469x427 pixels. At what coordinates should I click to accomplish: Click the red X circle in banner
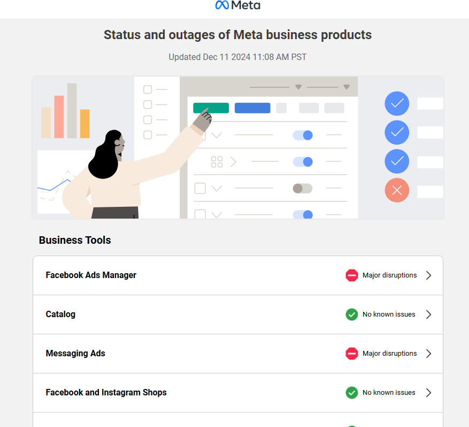coord(397,190)
